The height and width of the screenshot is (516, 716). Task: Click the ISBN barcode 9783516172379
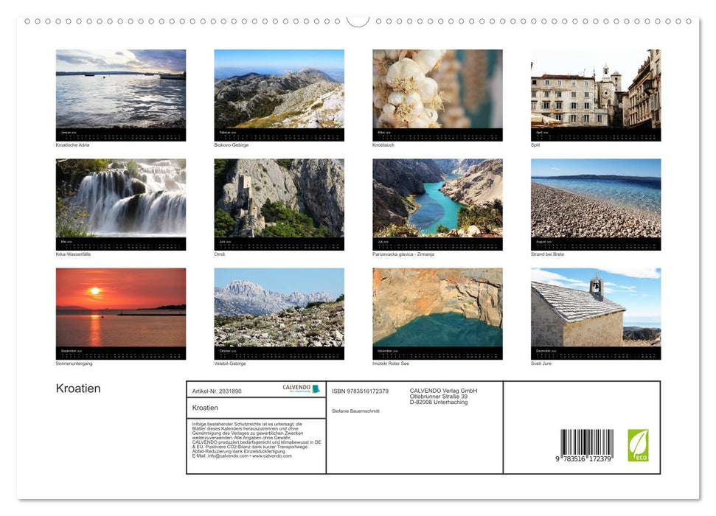point(586,442)
